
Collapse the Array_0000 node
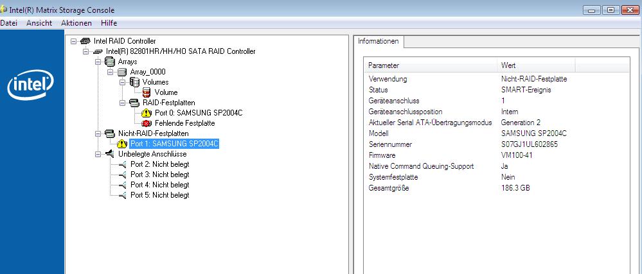[x=110, y=72]
